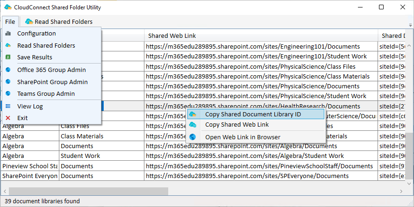Click cloud icon beside Copy Shared Web Link

[194, 125]
